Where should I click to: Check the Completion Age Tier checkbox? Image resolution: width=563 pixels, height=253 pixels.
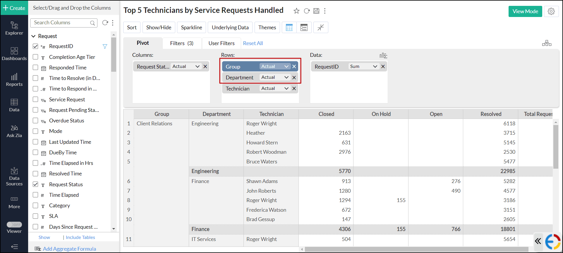click(x=35, y=57)
